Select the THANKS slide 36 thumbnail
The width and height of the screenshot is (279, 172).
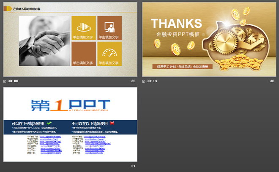point(209,39)
